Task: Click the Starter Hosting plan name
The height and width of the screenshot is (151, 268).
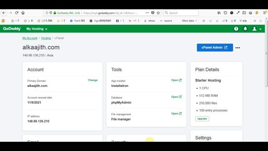Action: click(208, 81)
